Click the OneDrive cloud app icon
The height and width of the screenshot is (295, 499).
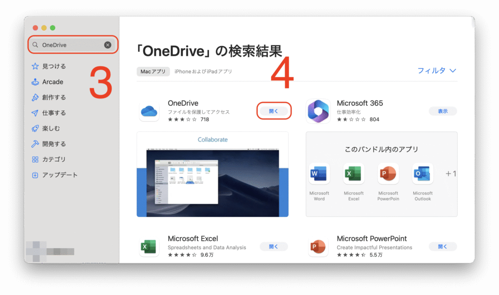point(149,111)
